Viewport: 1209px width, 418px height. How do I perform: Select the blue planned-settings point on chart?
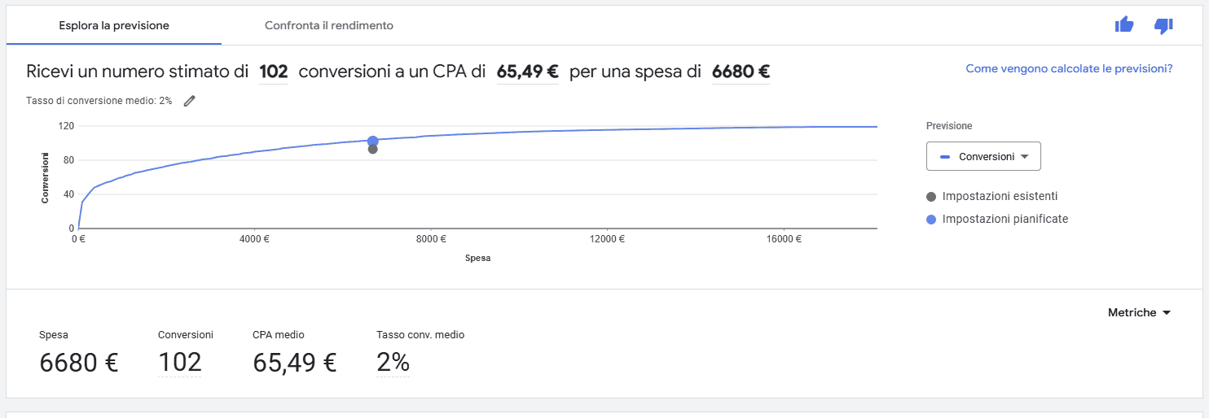372,141
